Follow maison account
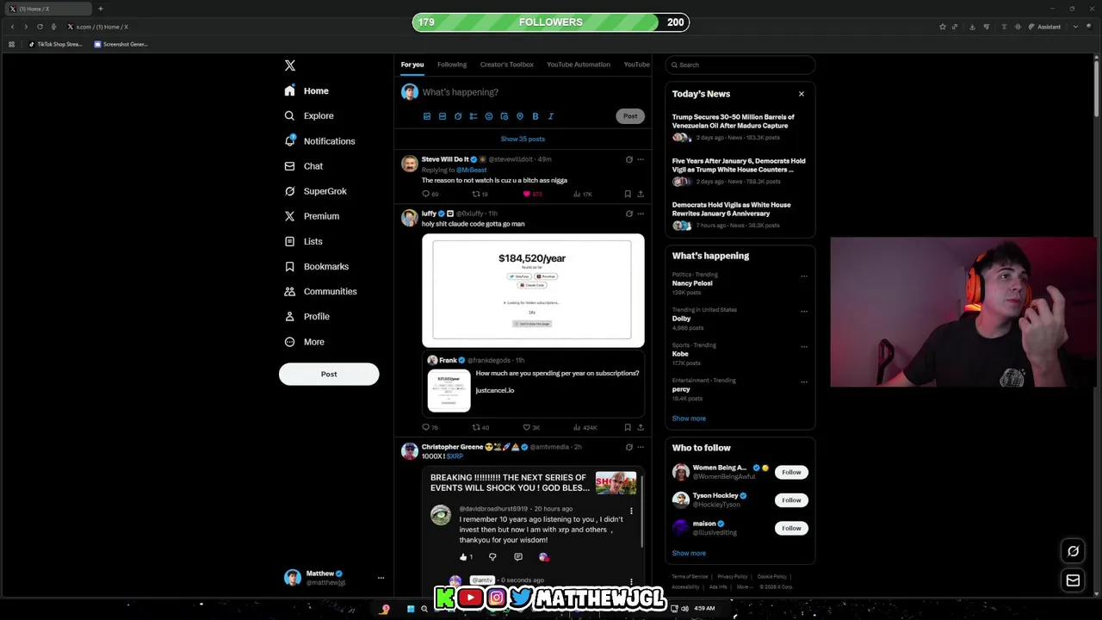This screenshot has height=620, width=1102. pyautogui.click(x=791, y=528)
